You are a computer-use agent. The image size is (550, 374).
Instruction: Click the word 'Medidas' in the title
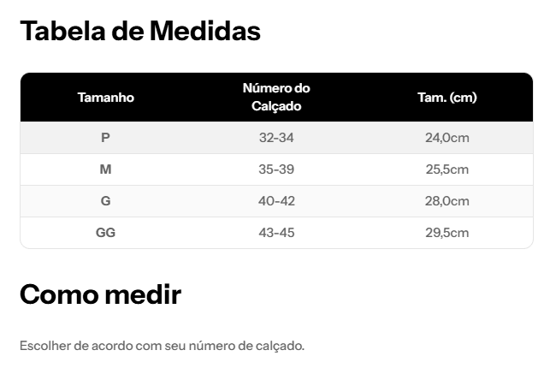pos(204,31)
